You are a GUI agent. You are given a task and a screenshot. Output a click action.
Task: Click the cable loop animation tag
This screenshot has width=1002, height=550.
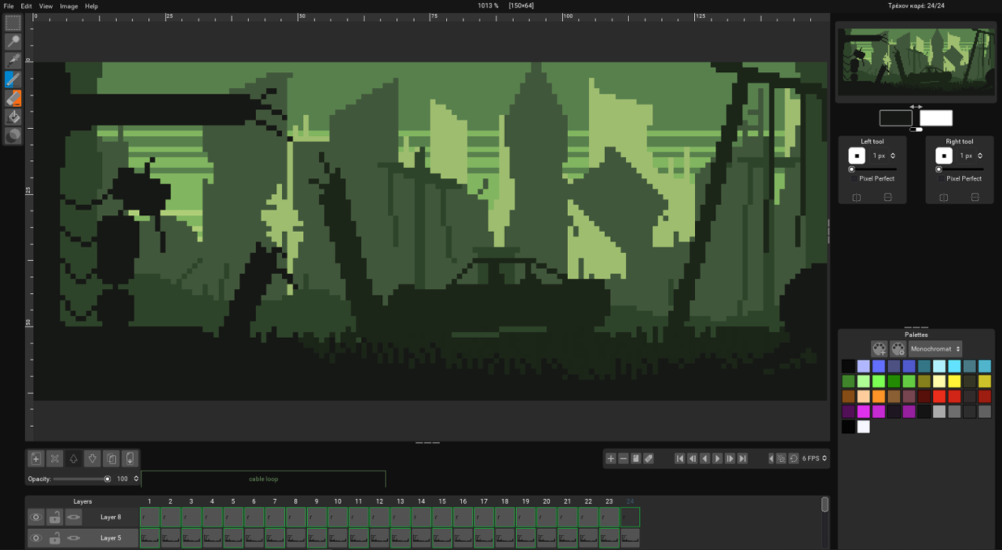point(264,479)
